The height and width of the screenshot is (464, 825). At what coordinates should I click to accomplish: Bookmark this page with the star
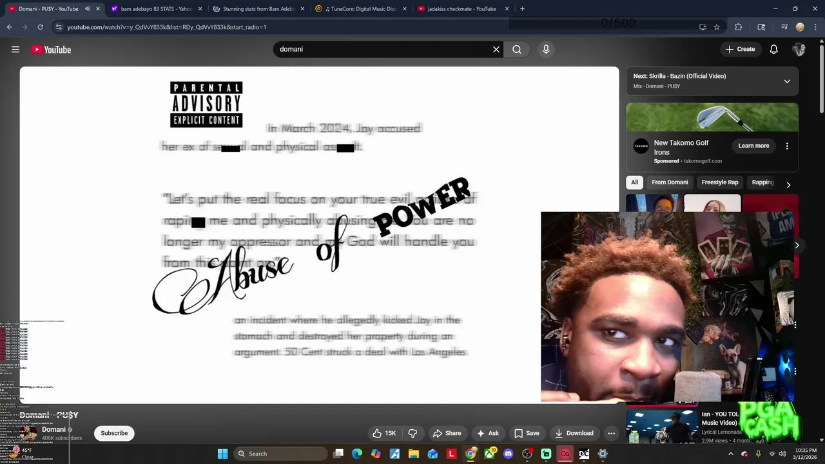[x=717, y=27]
